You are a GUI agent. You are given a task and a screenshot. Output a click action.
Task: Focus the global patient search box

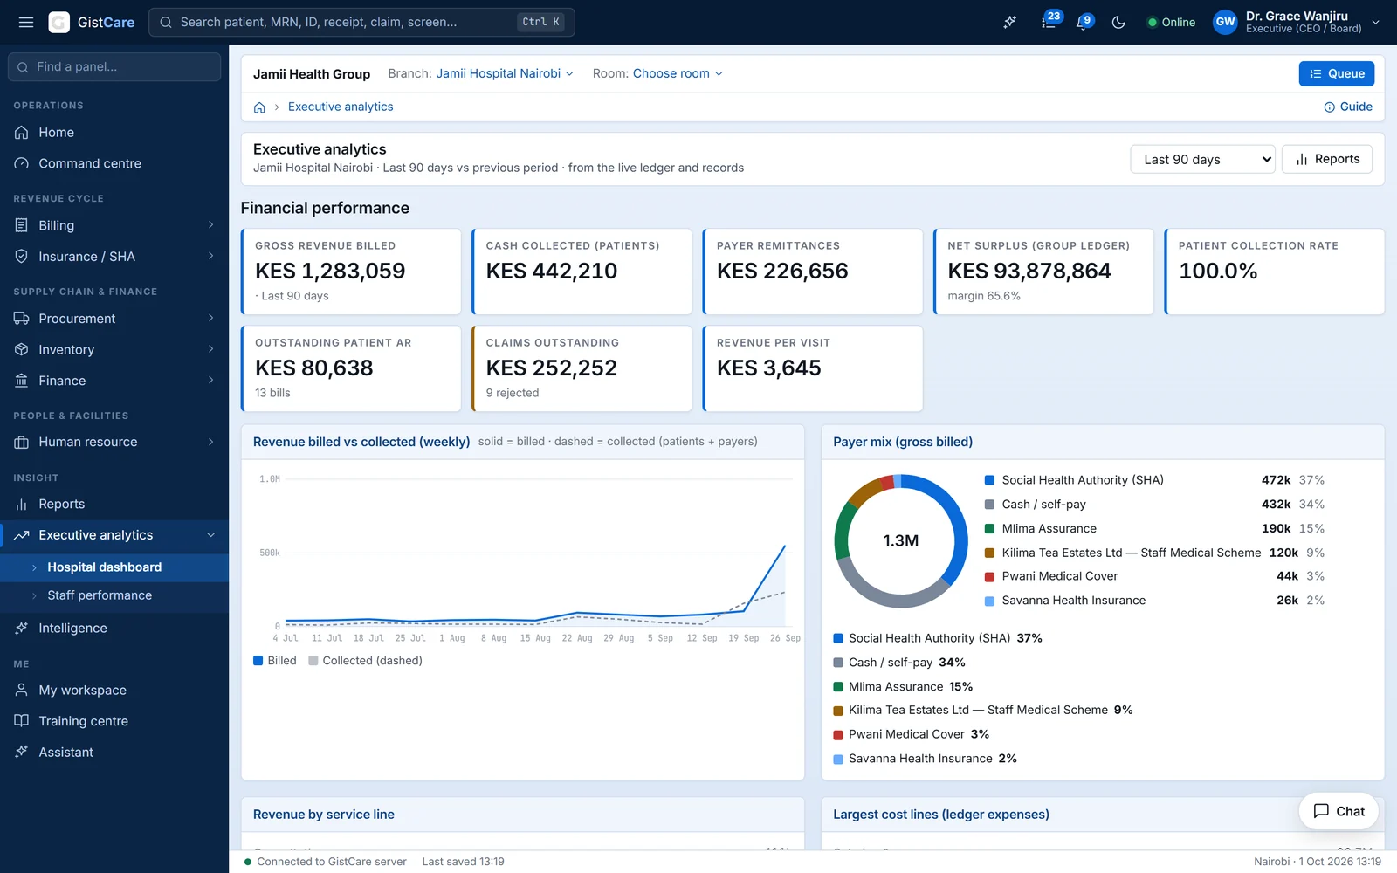[x=361, y=22]
